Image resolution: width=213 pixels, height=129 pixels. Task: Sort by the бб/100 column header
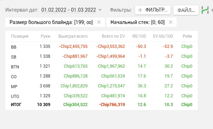point(139,36)
